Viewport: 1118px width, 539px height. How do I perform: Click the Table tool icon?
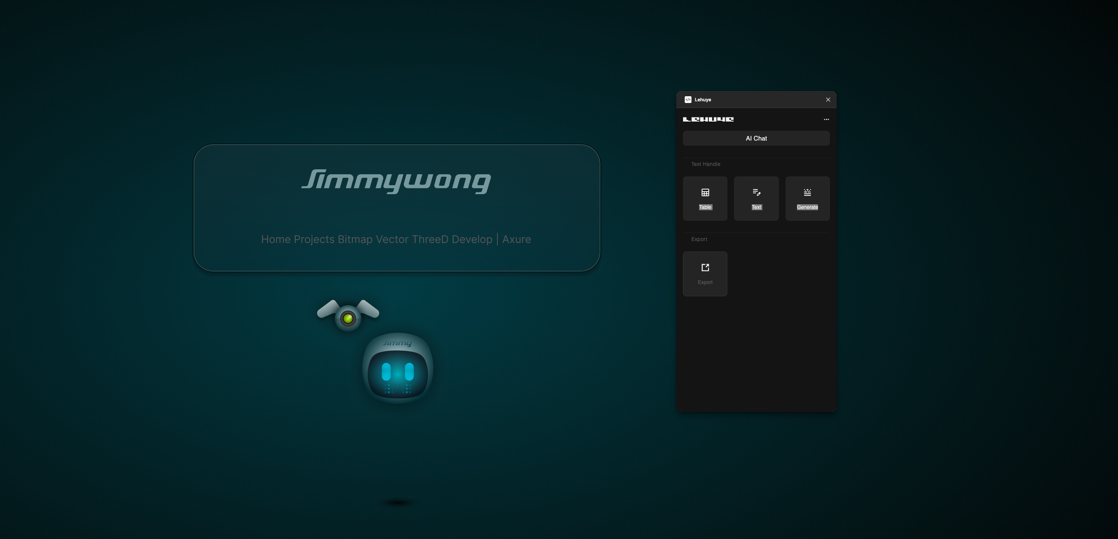pyautogui.click(x=705, y=192)
